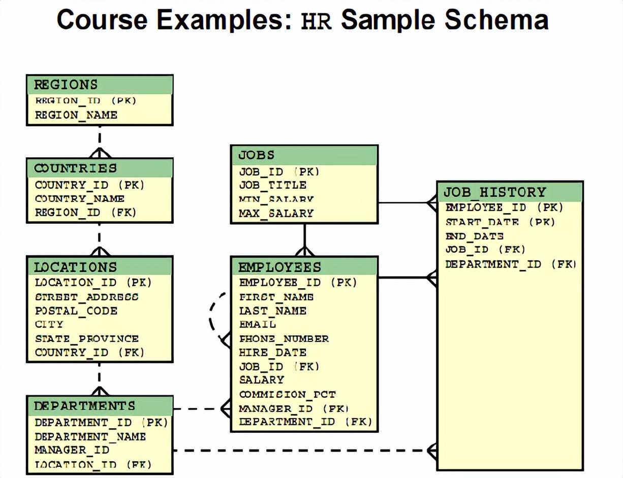Click the DEPARTMENTS table header
Viewport: 623px width, 478px height.
tap(84, 405)
